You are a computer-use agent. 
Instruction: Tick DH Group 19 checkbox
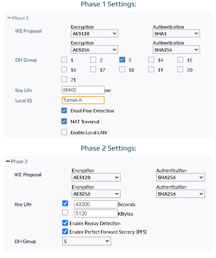tap(151, 69)
